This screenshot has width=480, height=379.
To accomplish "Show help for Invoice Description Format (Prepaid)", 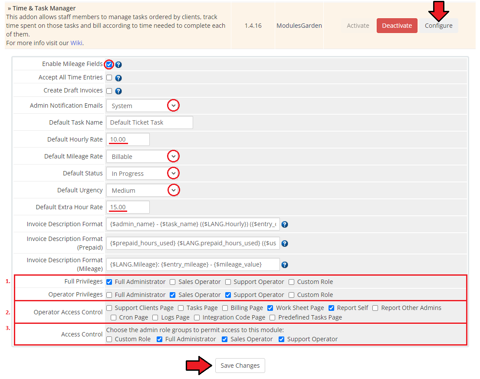I will point(285,244).
